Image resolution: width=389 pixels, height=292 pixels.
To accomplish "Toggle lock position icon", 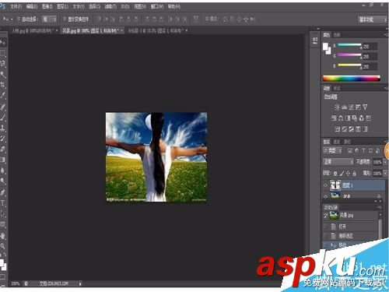I will 348,173.
